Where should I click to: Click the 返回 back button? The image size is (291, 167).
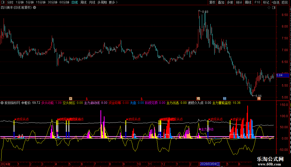point(285,2)
